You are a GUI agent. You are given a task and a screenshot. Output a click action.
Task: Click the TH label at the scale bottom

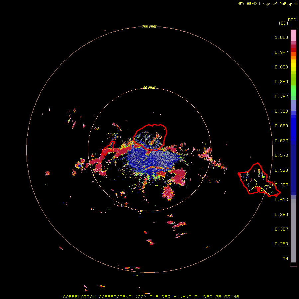point(285,259)
